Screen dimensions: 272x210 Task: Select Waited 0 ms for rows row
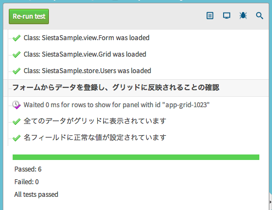pos(116,105)
